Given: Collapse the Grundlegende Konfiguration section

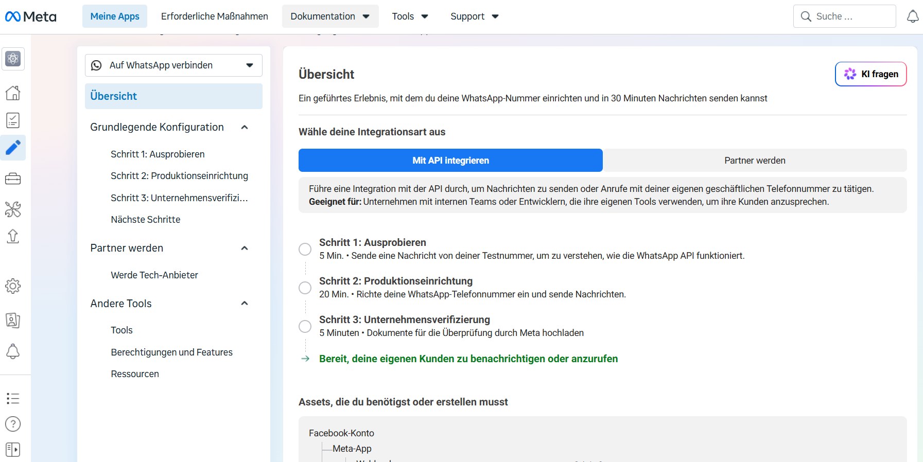Looking at the screenshot, I should (x=245, y=127).
